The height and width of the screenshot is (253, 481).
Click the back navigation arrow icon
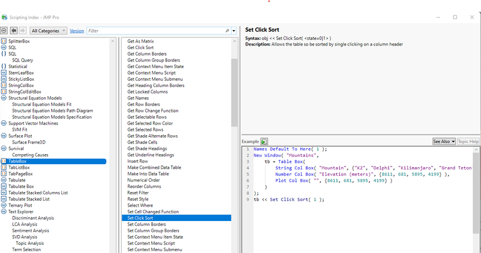click(13, 30)
